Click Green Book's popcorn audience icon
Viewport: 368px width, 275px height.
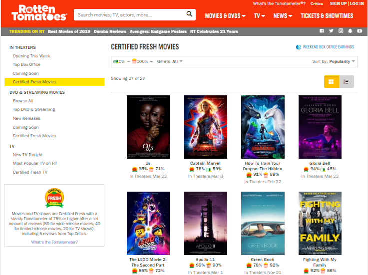pos(266,266)
